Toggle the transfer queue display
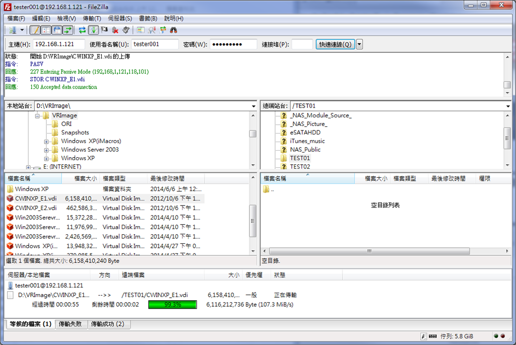516x345 pixels. click(x=68, y=30)
